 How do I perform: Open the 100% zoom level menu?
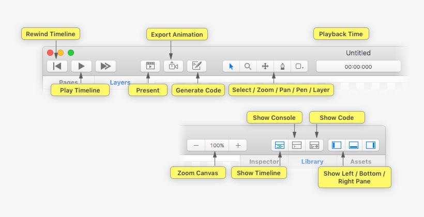pyautogui.click(x=217, y=146)
